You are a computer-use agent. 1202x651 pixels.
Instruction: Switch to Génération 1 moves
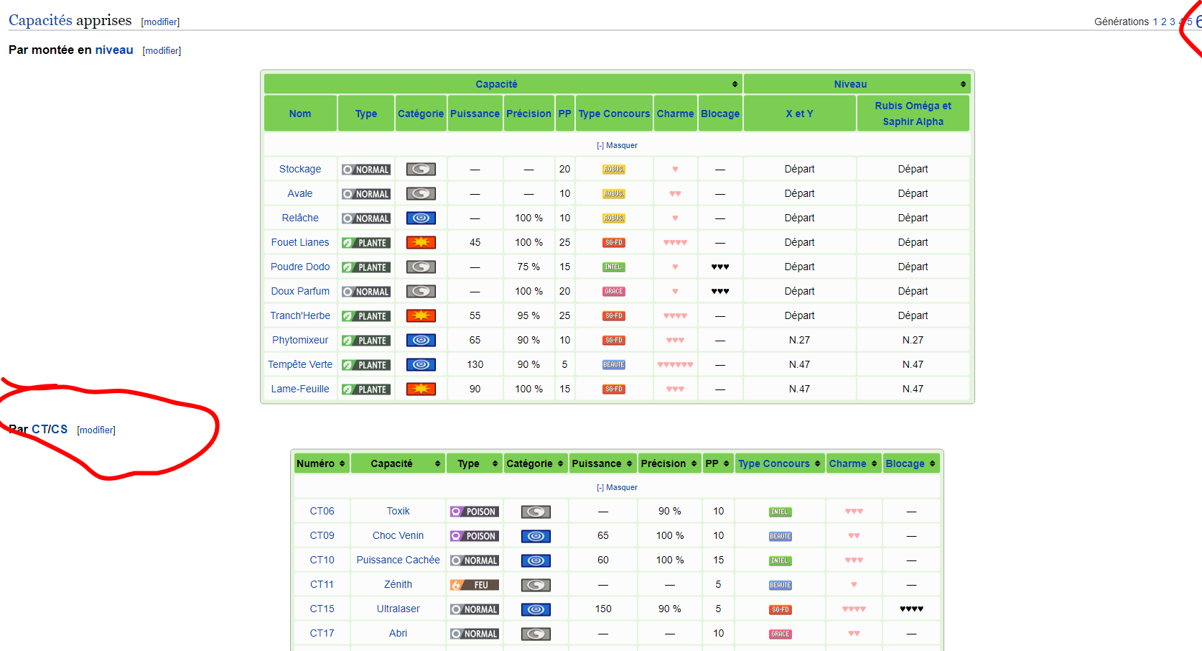click(1155, 22)
